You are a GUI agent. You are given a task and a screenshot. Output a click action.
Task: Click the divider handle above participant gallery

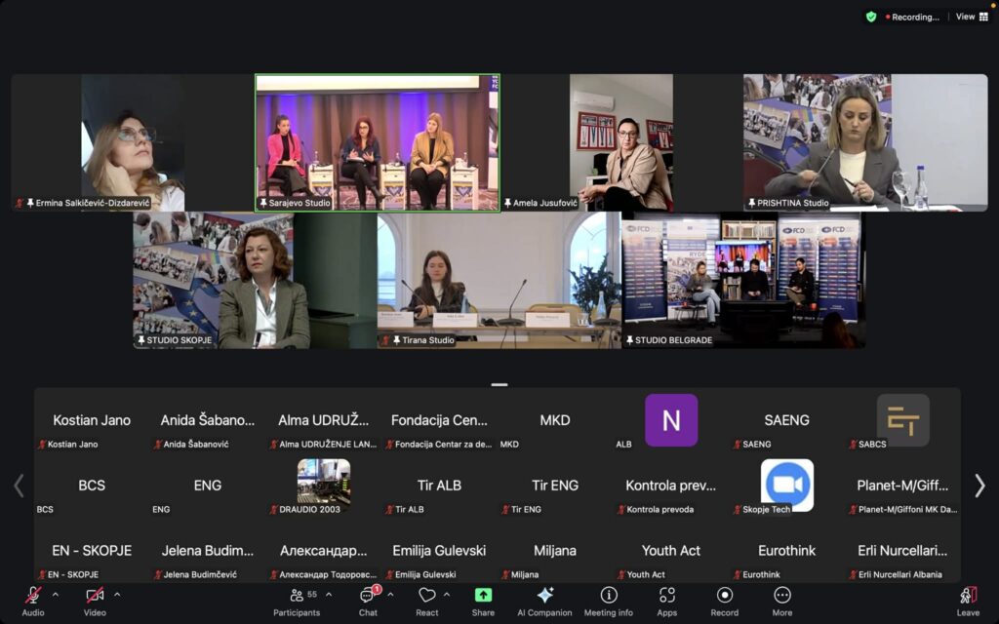(499, 384)
